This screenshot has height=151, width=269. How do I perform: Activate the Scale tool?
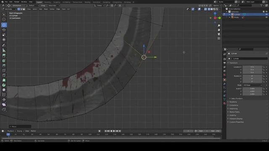click(x=4, y=35)
